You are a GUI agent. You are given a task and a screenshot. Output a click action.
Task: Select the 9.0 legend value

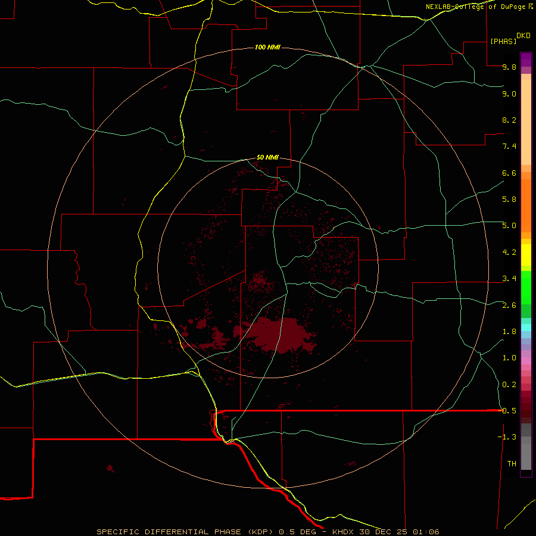coord(509,94)
